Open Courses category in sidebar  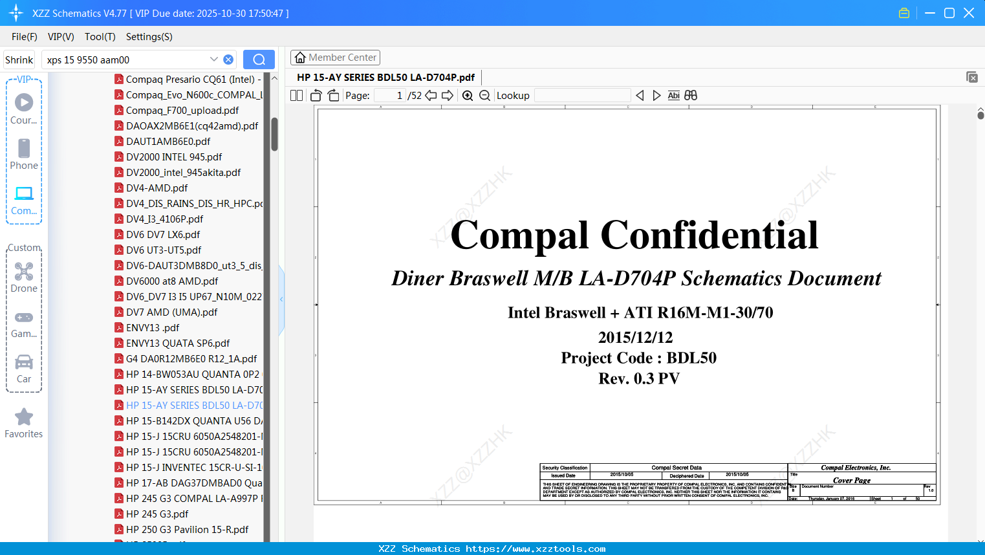[x=24, y=109]
